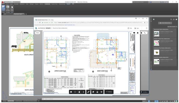Click the Shared Views ribbon button

[x=4, y=8]
